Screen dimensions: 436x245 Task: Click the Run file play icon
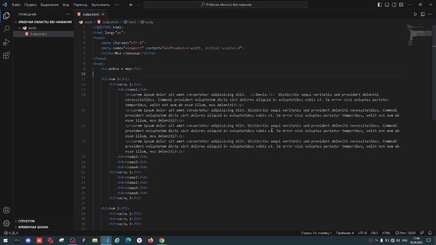[415, 14]
